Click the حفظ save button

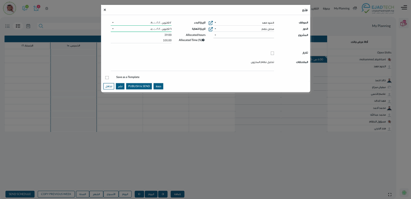click(x=158, y=86)
